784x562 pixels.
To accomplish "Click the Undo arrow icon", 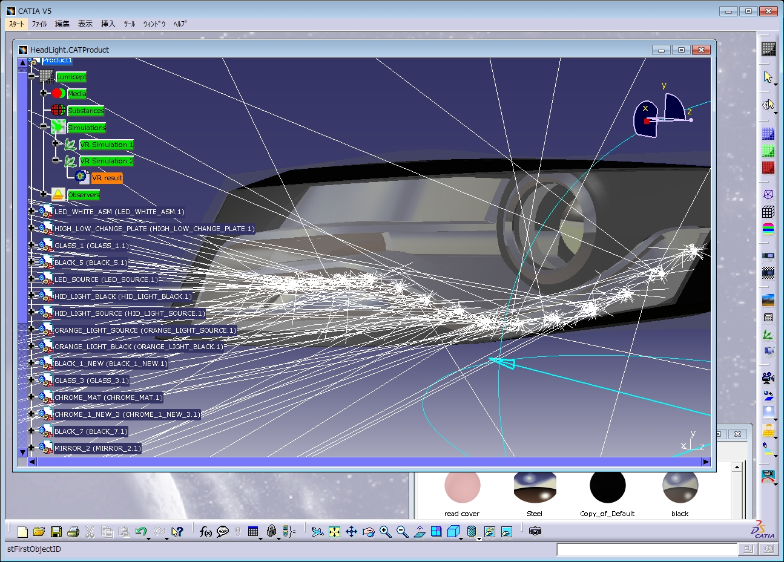I will pos(141,532).
